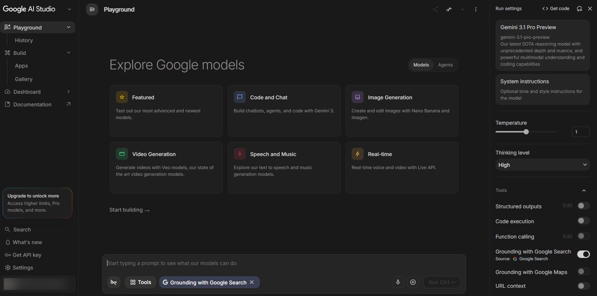The height and width of the screenshot is (296, 597).
Task: Click the Featured star icon
Action: pyautogui.click(x=122, y=97)
